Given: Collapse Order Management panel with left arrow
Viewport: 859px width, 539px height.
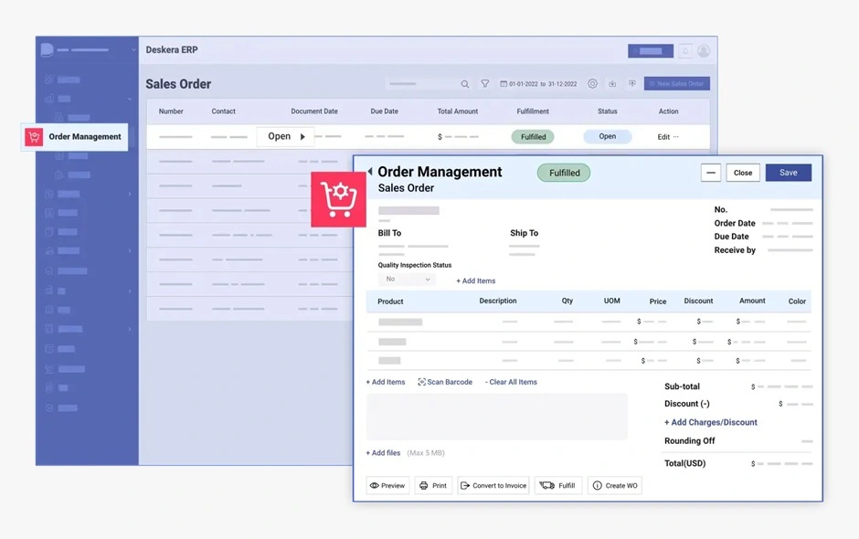Looking at the screenshot, I should click(x=369, y=172).
